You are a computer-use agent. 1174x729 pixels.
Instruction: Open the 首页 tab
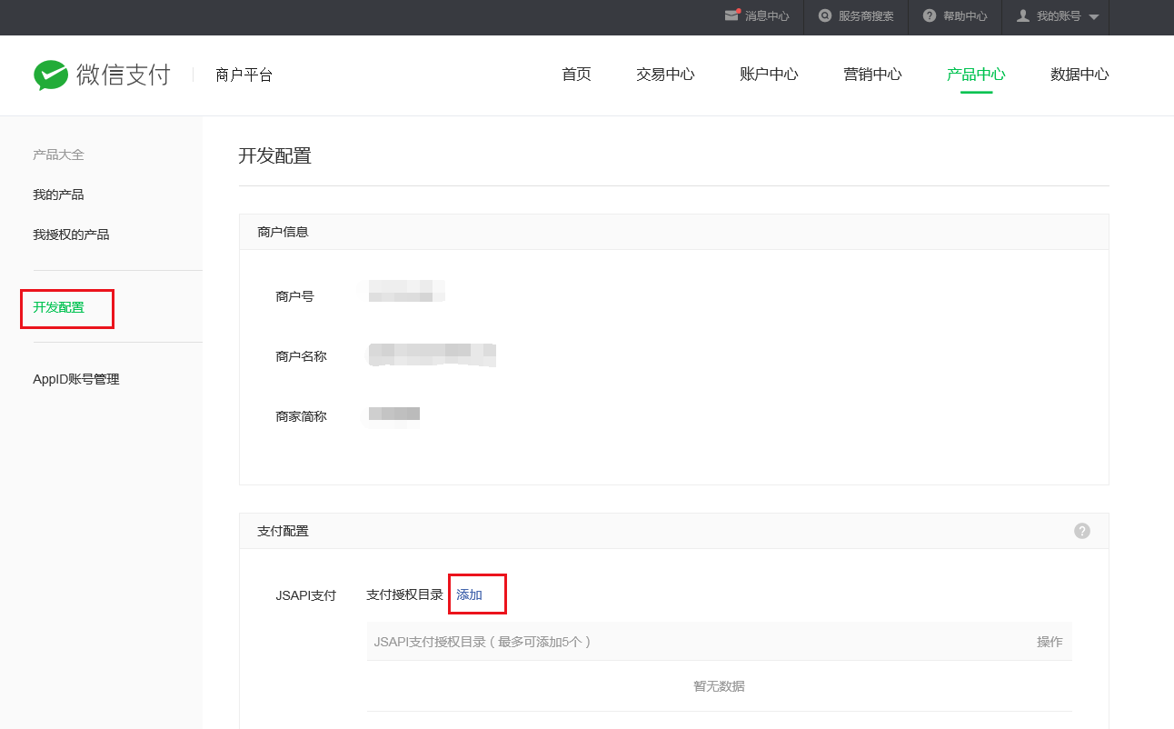[576, 75]
